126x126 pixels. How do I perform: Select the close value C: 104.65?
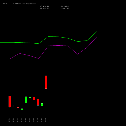click(x=45, y=7)
